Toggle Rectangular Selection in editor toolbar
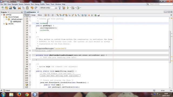Screen dimensions: 173x97 point(69,15)
